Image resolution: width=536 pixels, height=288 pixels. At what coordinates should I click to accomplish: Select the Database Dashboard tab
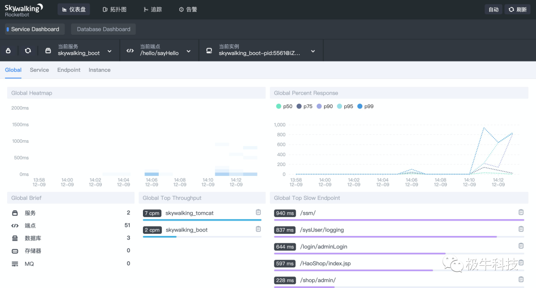point(103,29)
